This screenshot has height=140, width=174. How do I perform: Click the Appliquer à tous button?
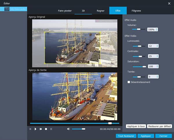(x=136, y=126)
